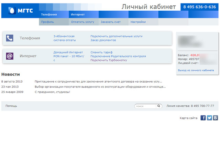Click the purple @ Интернет icon

(x=10, y=56)
